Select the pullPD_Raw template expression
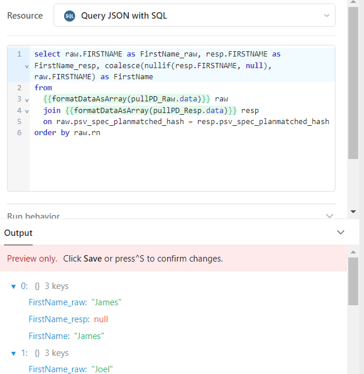Image resolution: width=364 pixels, height=374 pixels. pyautogui.click(x=127, y=99)
